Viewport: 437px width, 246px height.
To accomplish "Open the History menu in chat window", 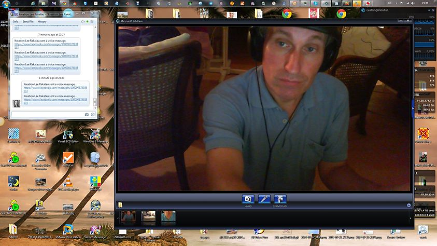I will point(42,22).
